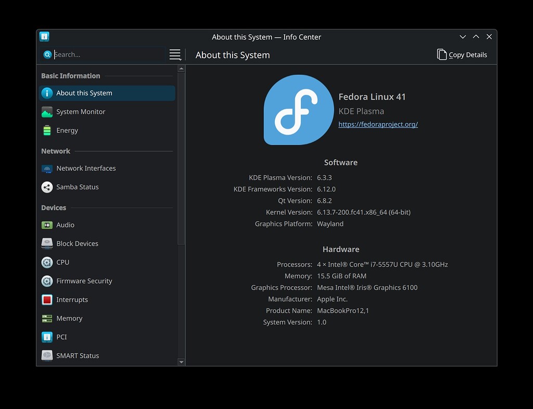Select the Energy section battery icon
Screen dimensions: 533x409
(x=46, y=130)
